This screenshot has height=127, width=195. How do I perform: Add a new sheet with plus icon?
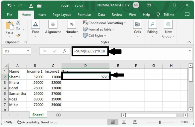(58, 115)
